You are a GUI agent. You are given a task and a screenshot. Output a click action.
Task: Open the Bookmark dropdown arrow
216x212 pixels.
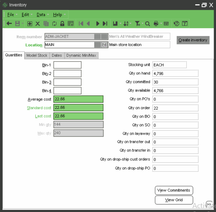pyautogui.click(x=120, y=24)
